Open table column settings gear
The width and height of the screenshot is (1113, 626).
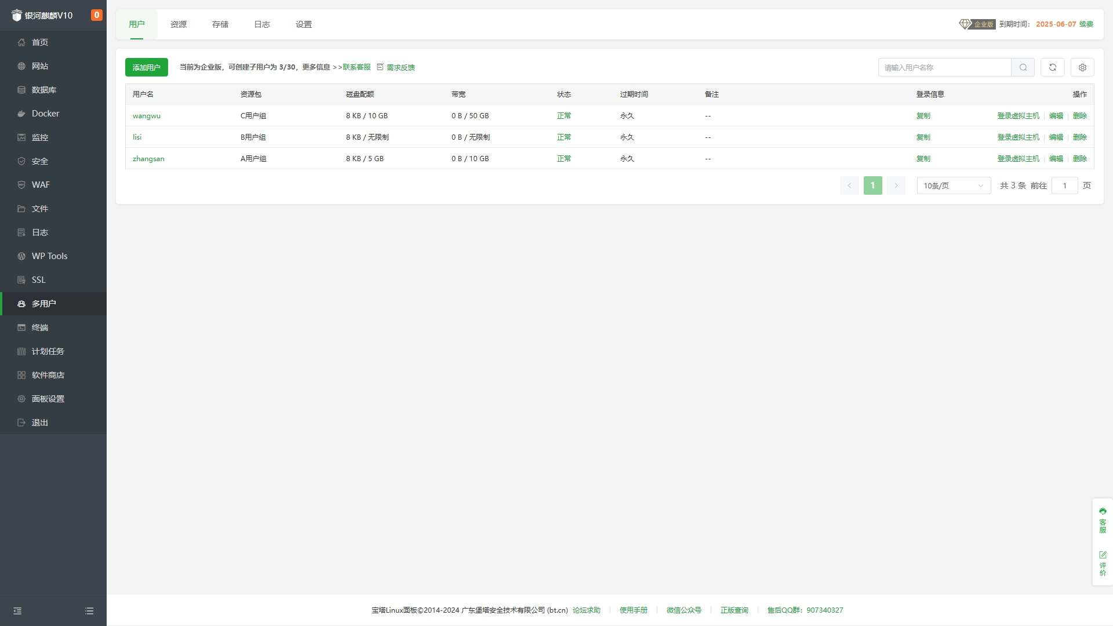(x=1082, y=67)
